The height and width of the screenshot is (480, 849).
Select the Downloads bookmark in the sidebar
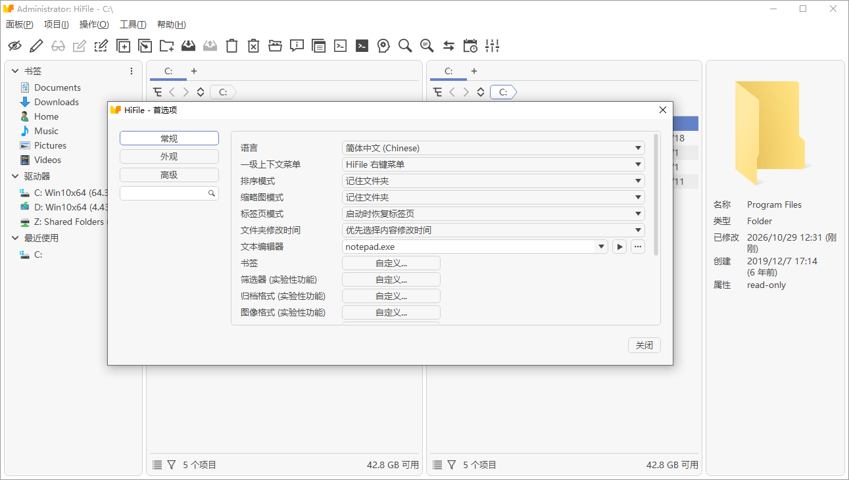57,102
